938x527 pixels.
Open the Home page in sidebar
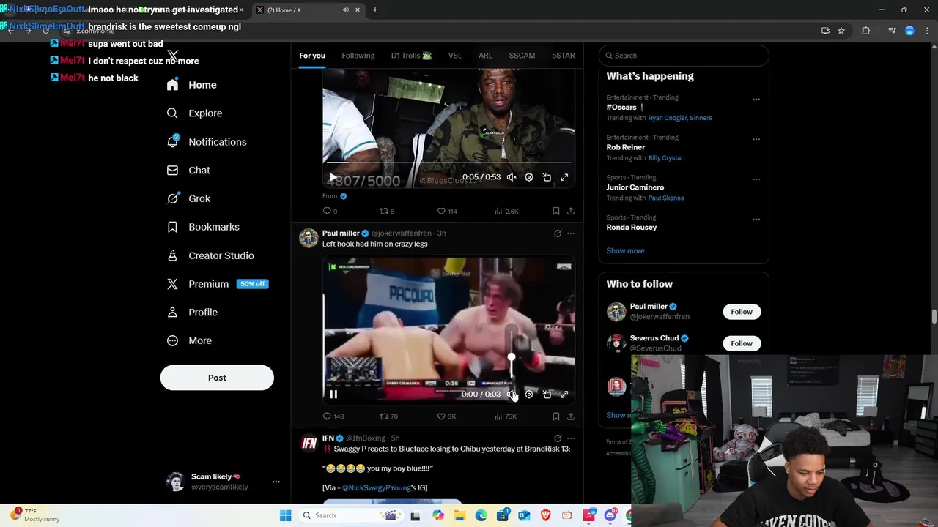click(x=191, y=85)
